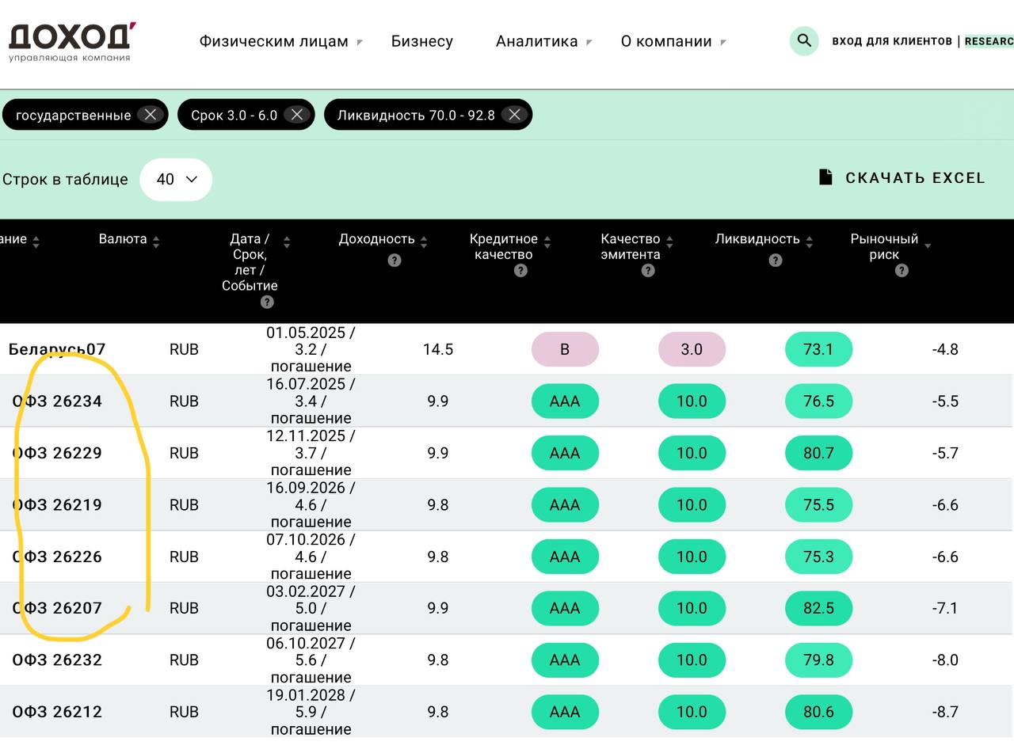Click date cell 03.02.2027 / 5.0

pyautogui.click(x=311, y=608)
